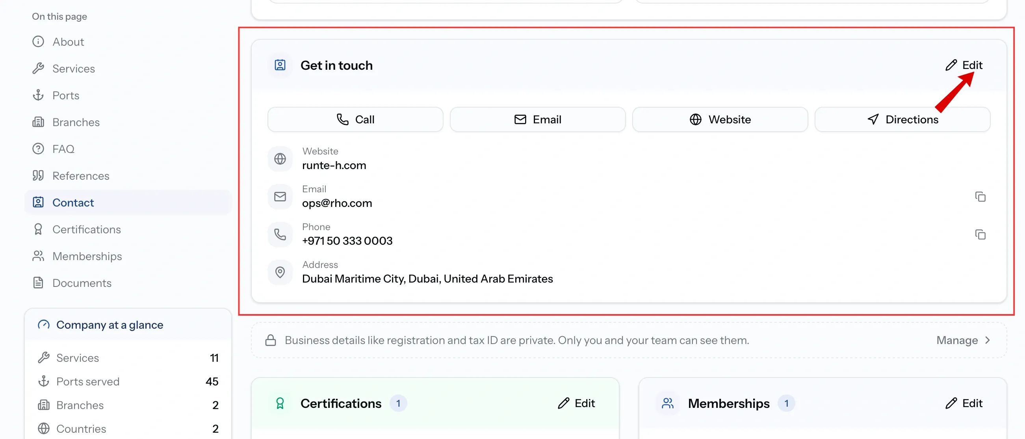Click the Services row showing 11
Image resolution: width=1025 pixels, height=439 pixels.
(x=128, y=358)
